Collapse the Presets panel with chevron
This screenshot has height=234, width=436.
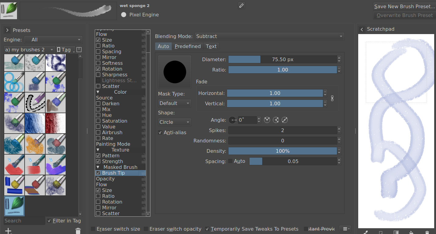(x=7, y=30)
